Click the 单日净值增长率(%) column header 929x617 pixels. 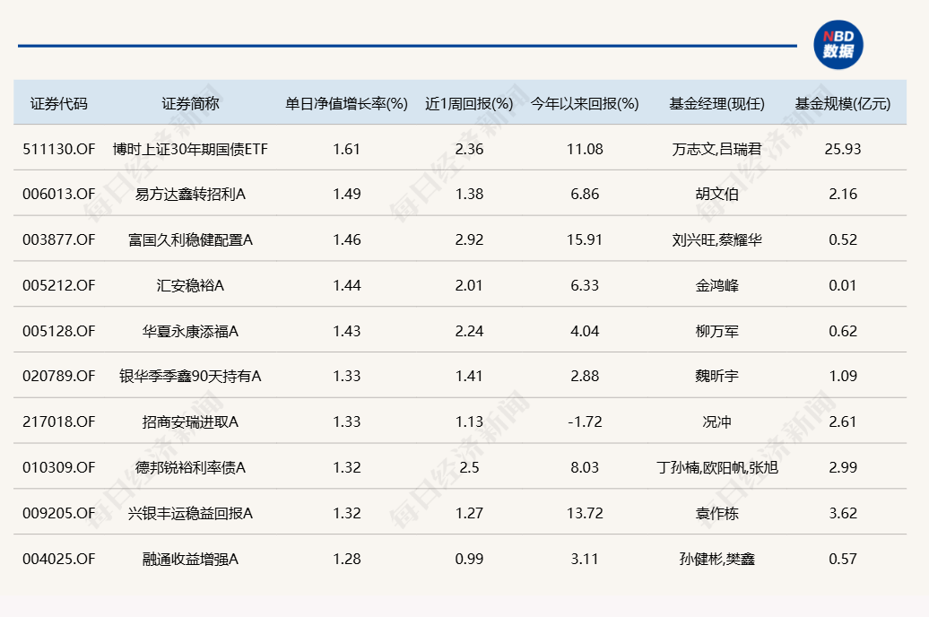click(x=347, y=104)
